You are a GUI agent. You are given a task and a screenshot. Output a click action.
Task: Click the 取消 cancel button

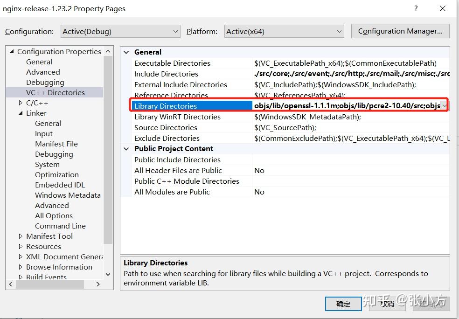point(386,304)
